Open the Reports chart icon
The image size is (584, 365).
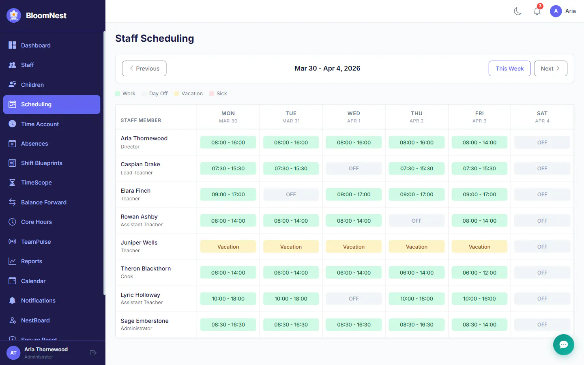pyautogui.click(x=13, y=261)
